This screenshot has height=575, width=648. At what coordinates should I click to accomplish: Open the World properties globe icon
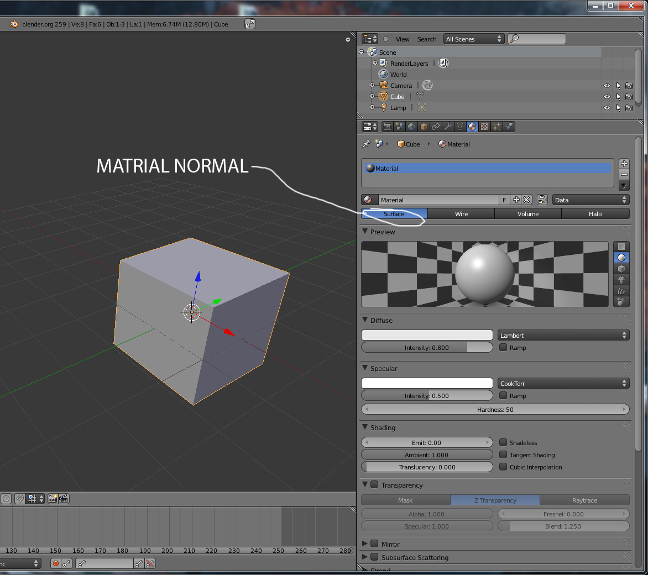coord(412,127)
